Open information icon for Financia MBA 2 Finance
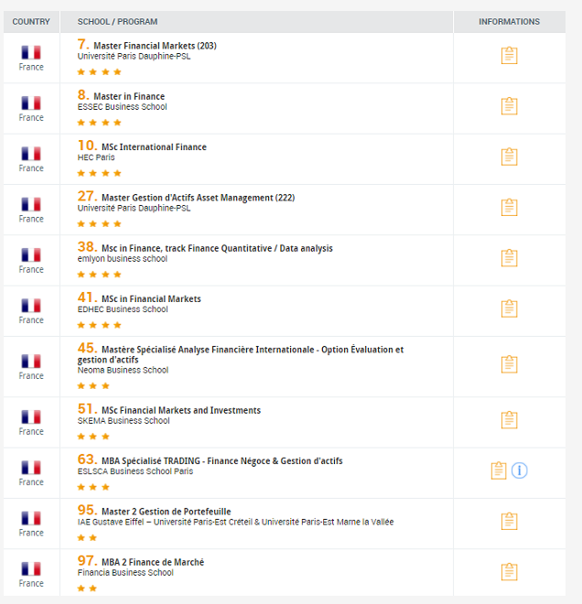 [509, 572]
